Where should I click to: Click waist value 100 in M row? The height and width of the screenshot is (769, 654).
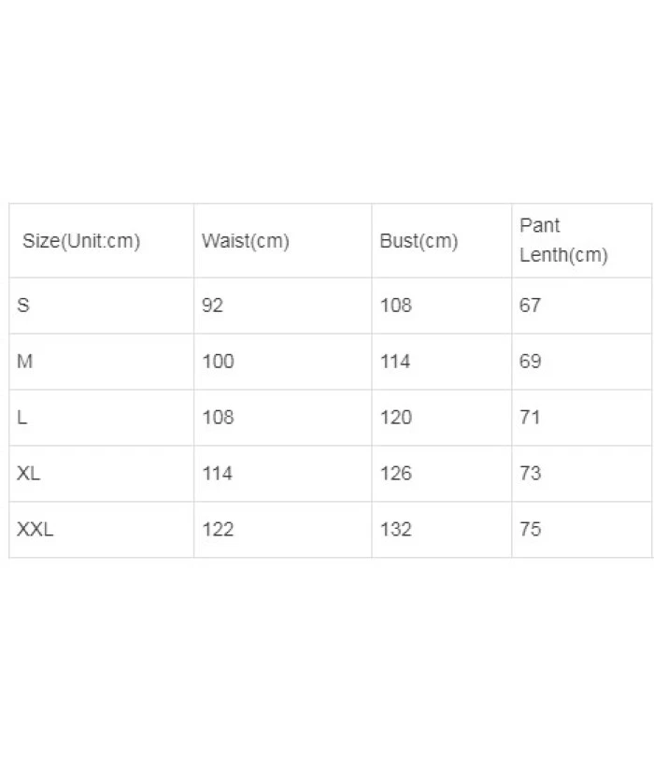point(218,362)
